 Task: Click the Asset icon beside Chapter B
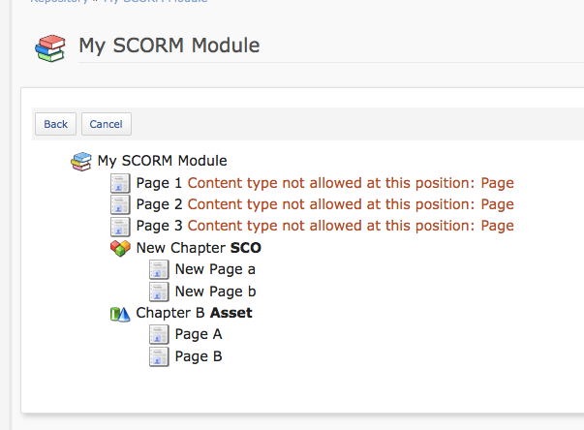[120, 313]
